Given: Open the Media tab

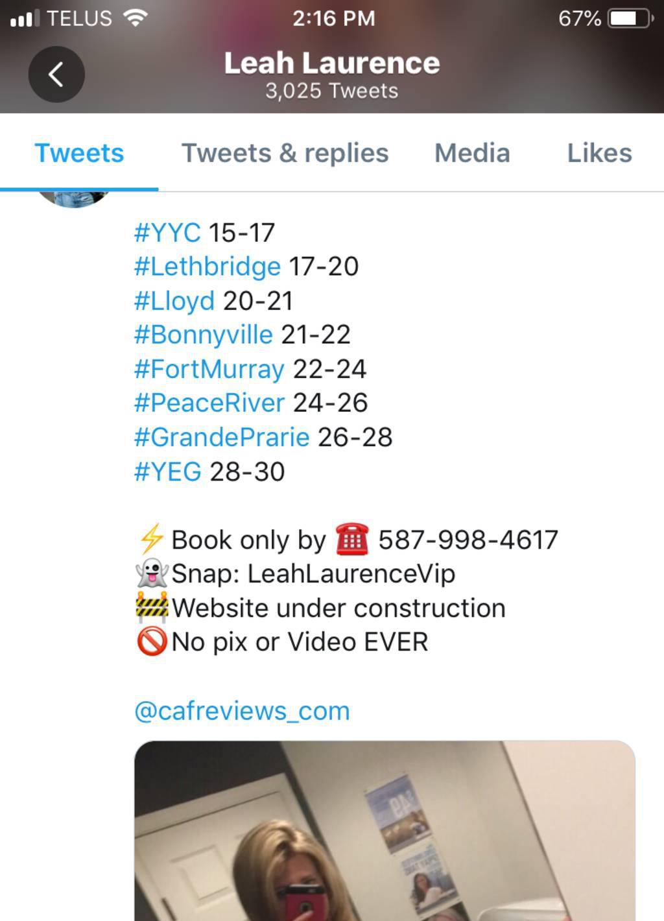Looking at the screenshot, I should pyautogui.click(x=472, y=153).
